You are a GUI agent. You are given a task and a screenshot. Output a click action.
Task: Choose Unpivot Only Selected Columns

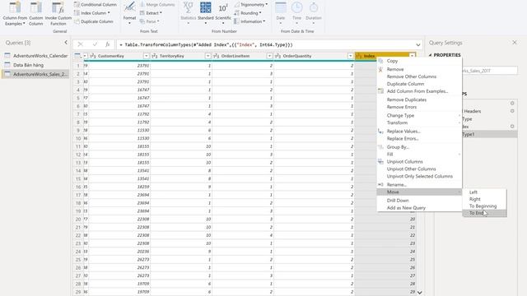(x=419, y=177)
